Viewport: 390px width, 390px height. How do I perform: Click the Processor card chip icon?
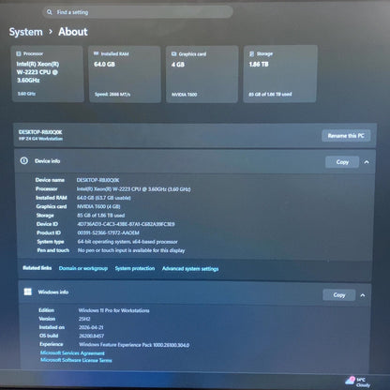click(x=19, y=53)
